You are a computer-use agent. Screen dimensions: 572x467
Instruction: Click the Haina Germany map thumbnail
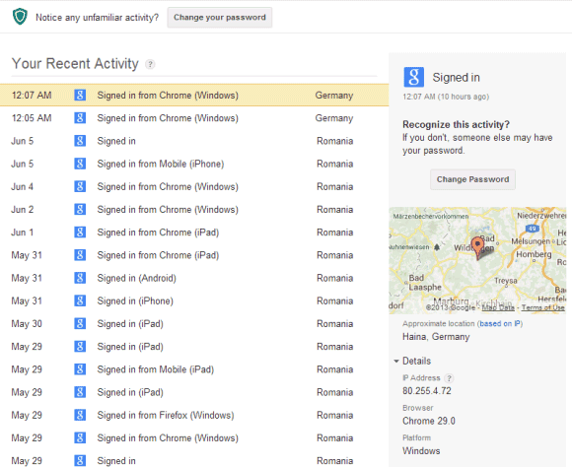point(477,260)
